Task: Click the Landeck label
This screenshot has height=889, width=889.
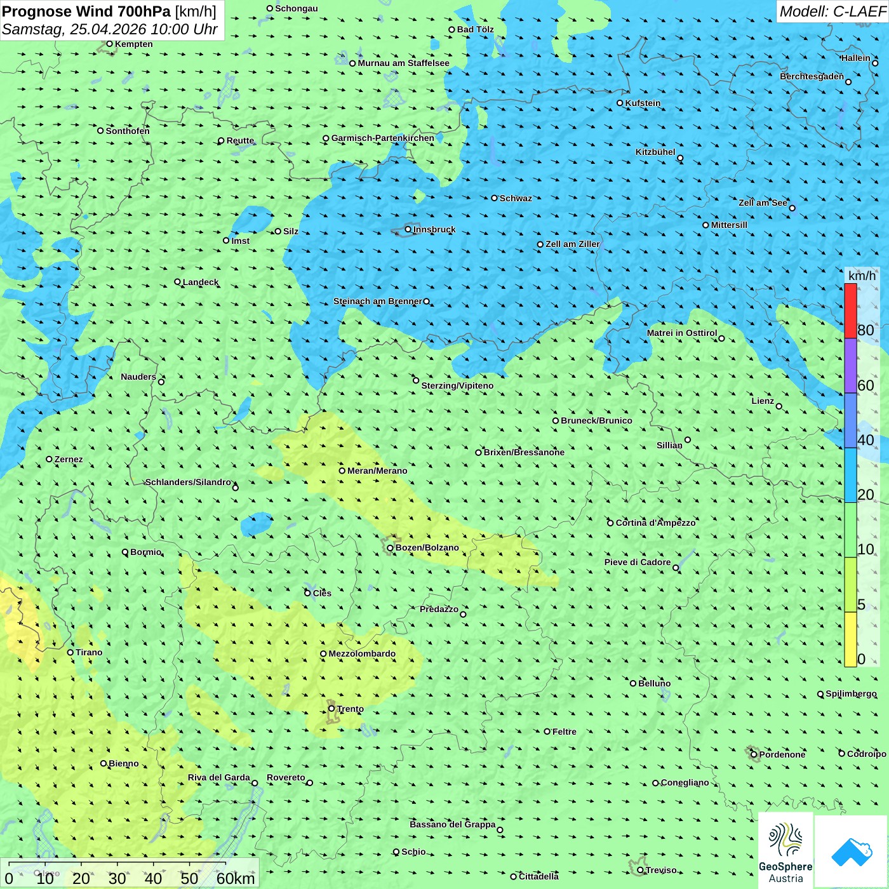Action: pos(201,282)
